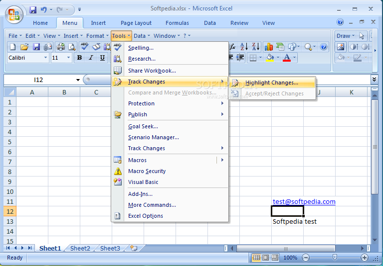Screen dimensions: 383x266
Task: Sort ascending with the A-to-Z icon
Action: click(244, 47)
